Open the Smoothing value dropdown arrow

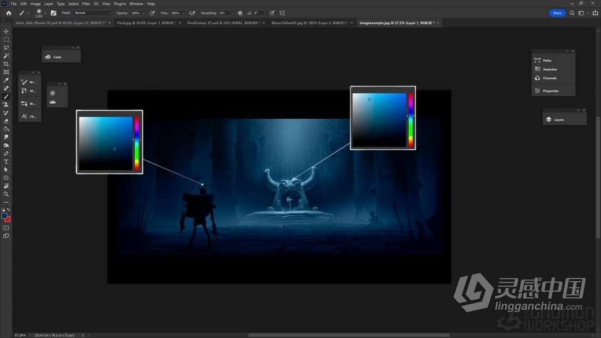tap(232, 13)
